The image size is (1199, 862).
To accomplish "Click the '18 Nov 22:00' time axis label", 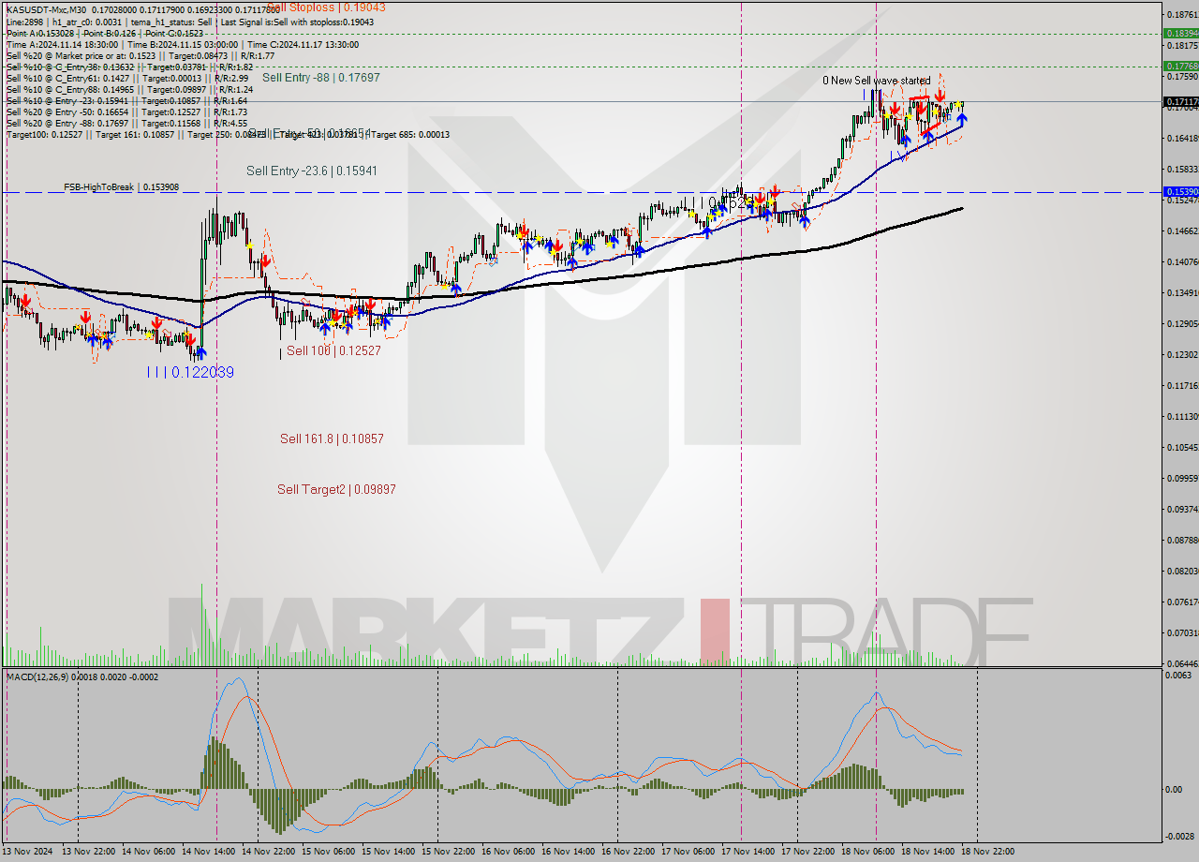I will [x=989, y=852].
